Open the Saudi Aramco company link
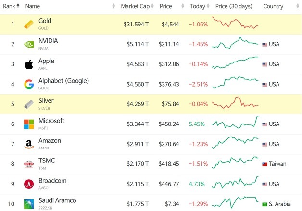This screenshot has width=302, height=211. click(x=57, y=200)
